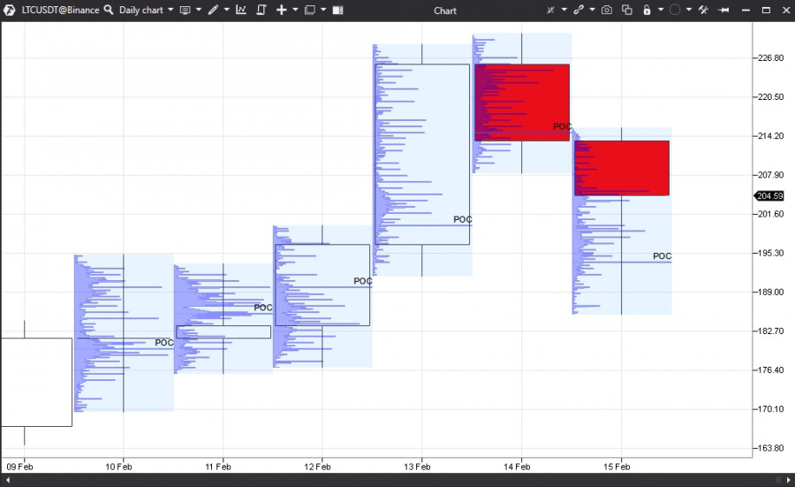Click the 11 Feb date label

218,467
